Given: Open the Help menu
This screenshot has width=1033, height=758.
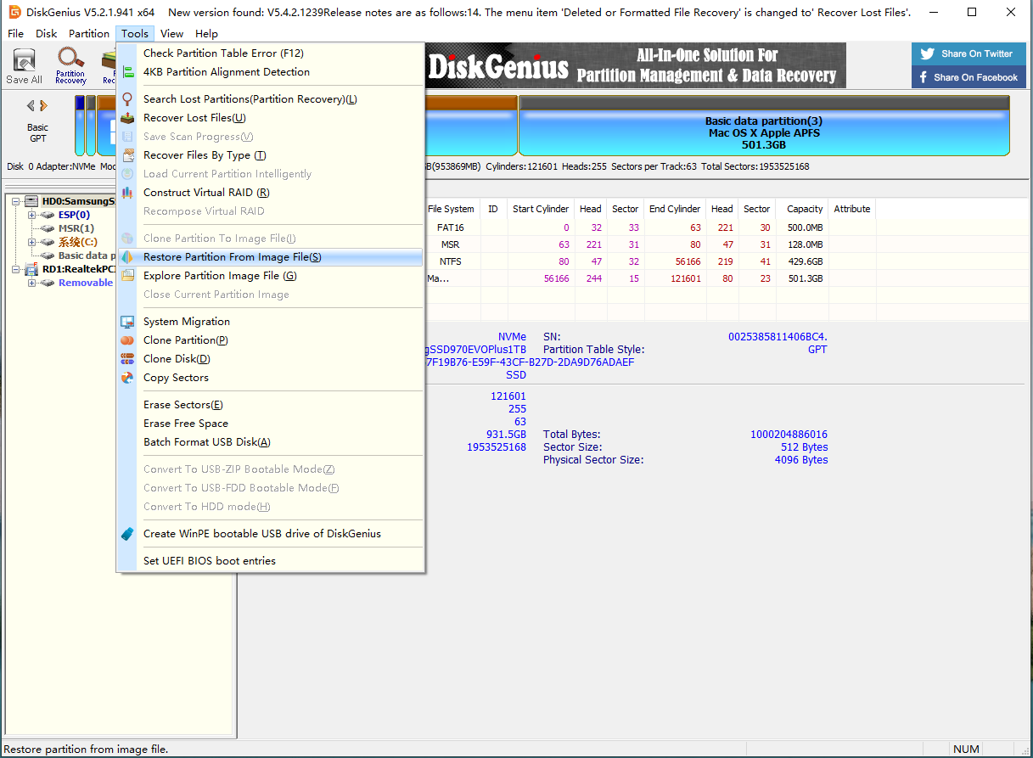Looking at the screenshot, I should point(206,34).
